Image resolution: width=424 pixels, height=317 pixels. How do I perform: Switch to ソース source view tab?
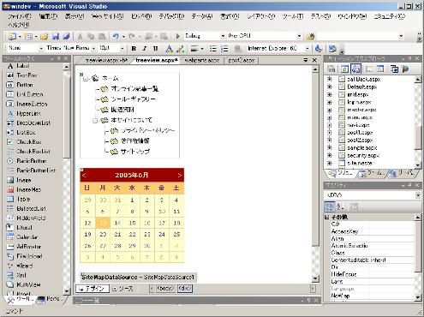(x=123, y=289)
